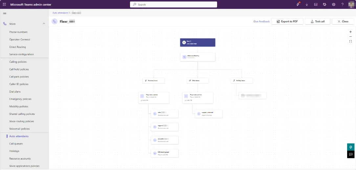The height and width of the screenshot is (170, 356).
Task: Open Emergency policies page
Action: tap(20, 99)
